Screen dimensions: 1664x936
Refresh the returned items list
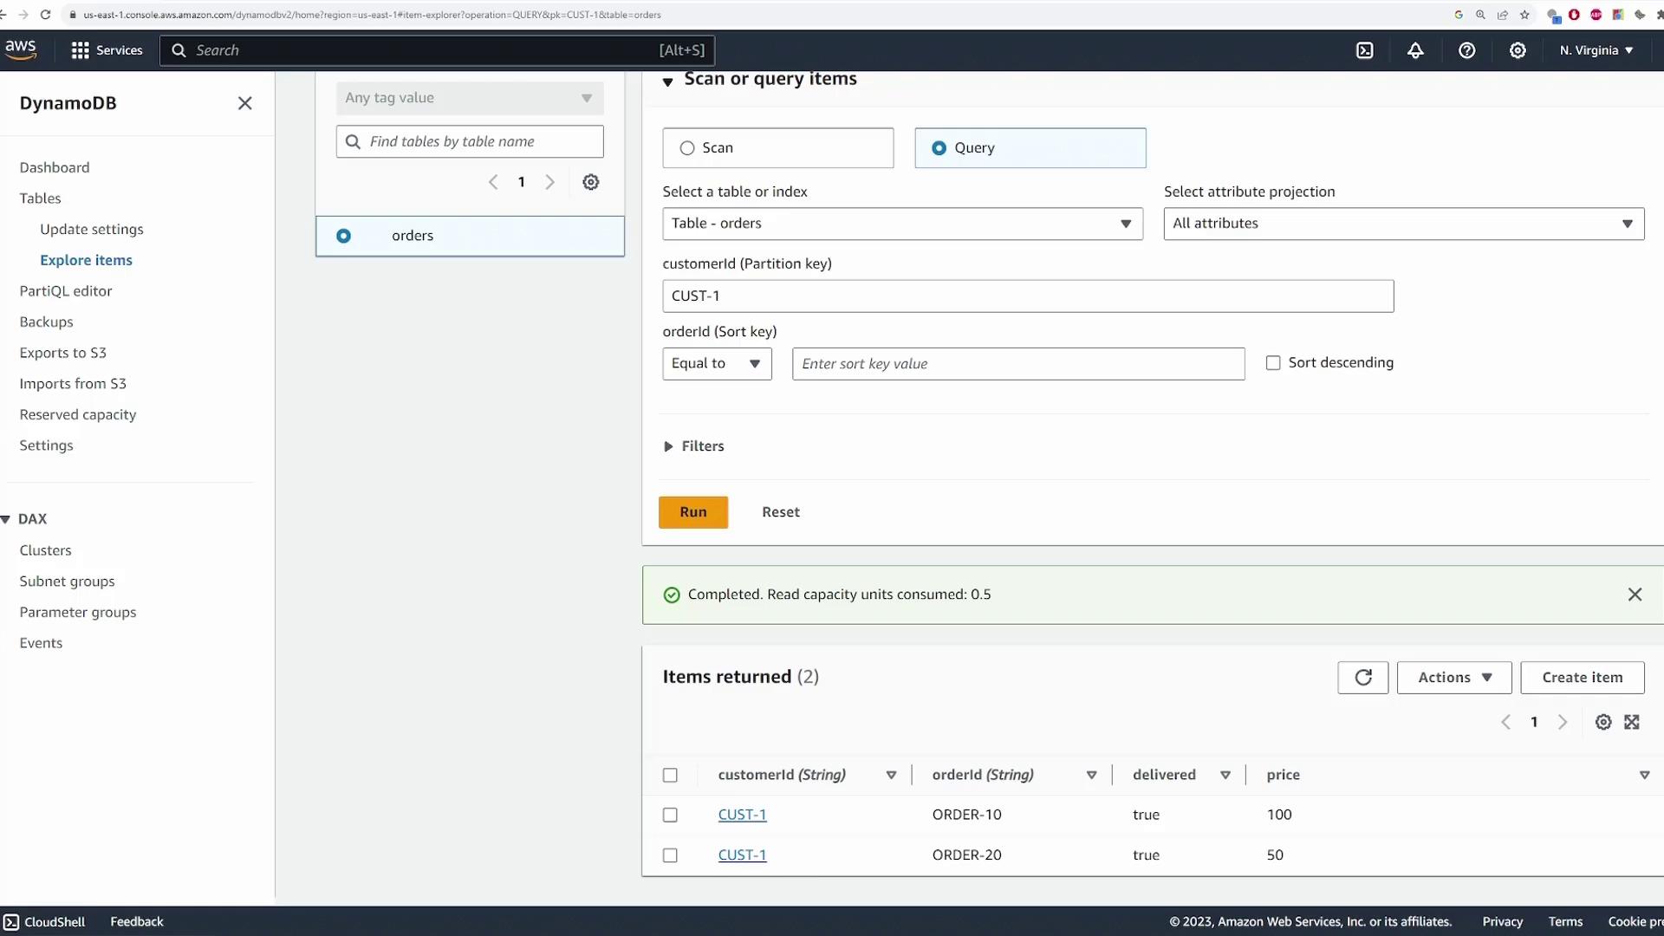[x=1362, y=678]
